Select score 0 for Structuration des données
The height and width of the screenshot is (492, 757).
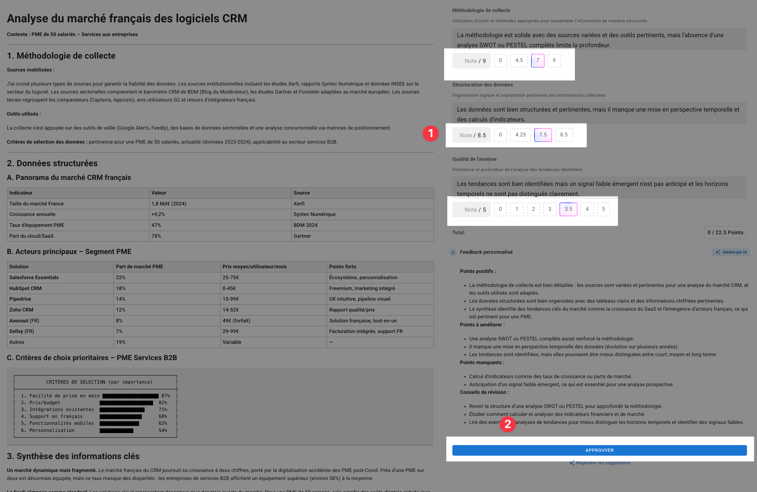point(500,135)
